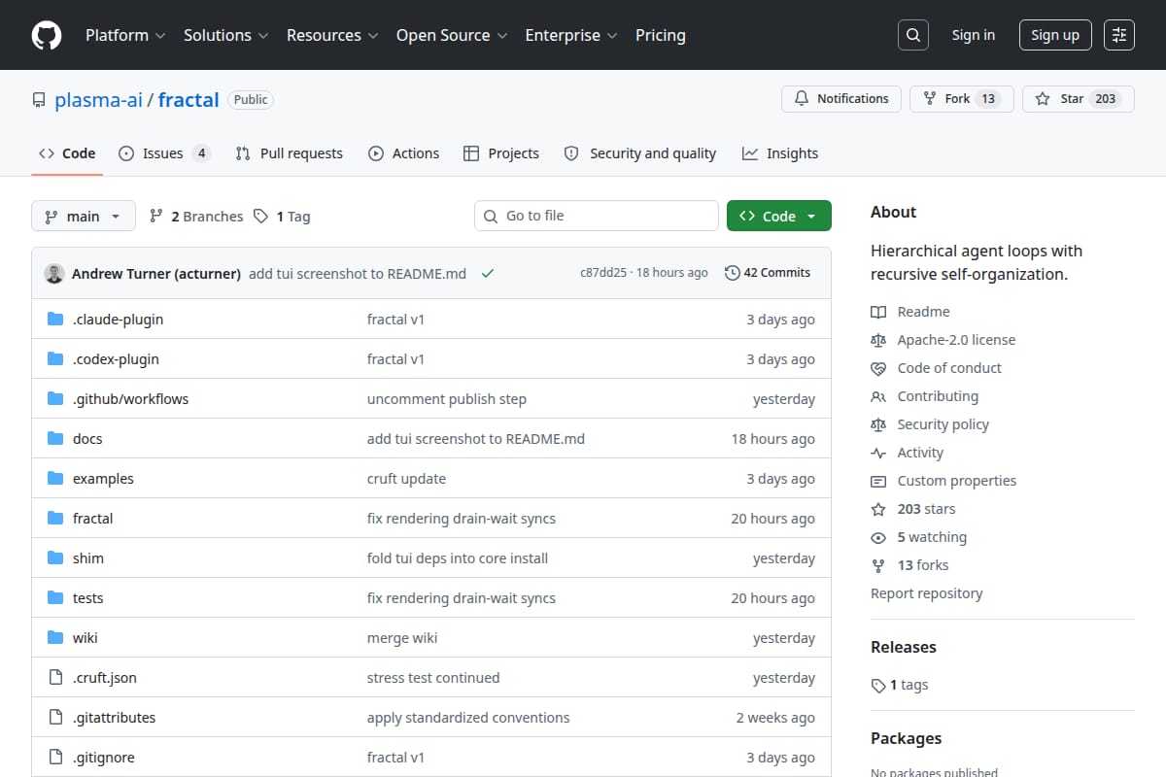Click the eye icon next to 5 watching

[878, 537]
